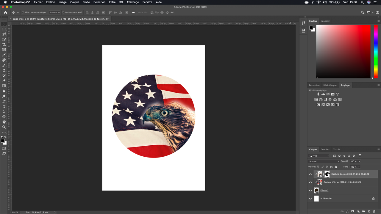Toggle lock transparent pixels
Viewport: 381px width, 214px height.
[318, 167]
